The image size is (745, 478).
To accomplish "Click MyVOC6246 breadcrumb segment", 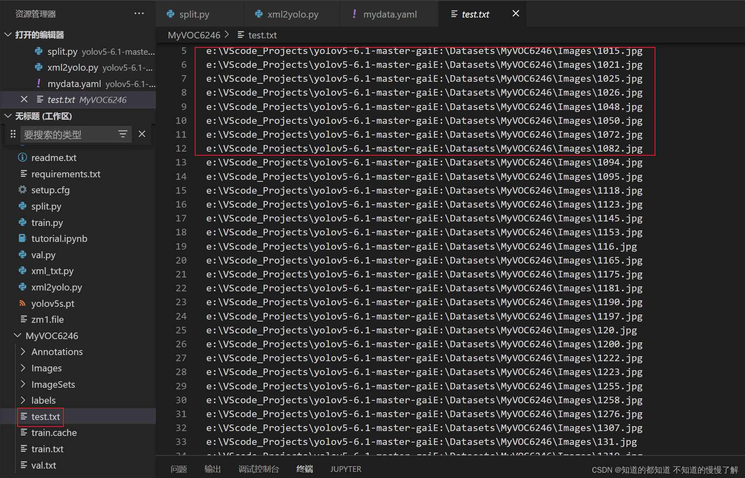I will (194, 35).
